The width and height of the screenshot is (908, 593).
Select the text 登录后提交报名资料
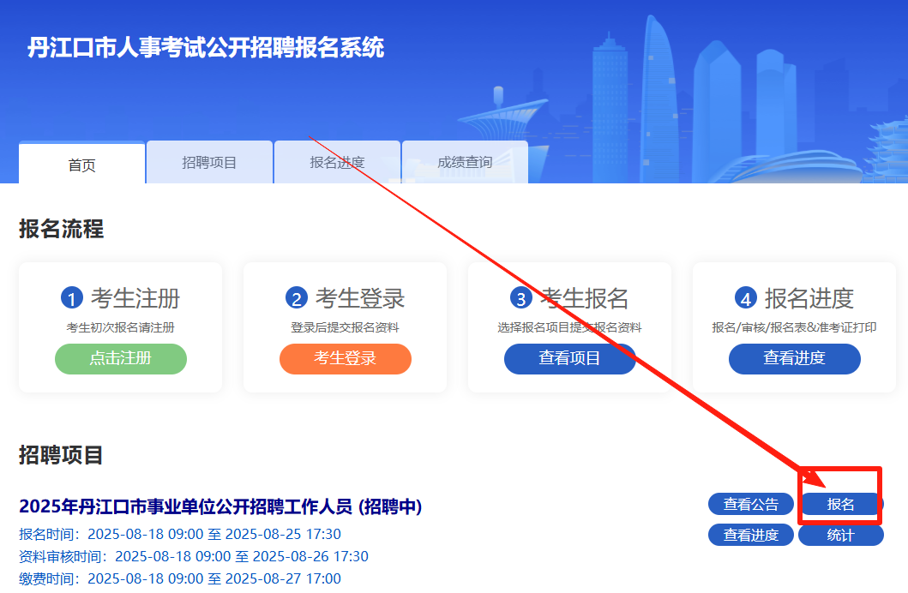(x=346, y=327)
